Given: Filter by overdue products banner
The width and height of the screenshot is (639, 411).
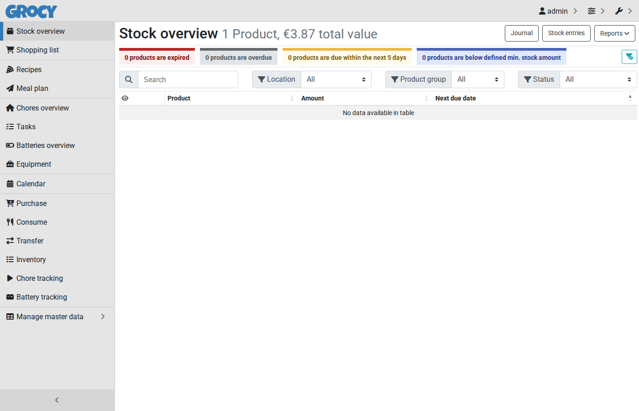Looking at the screenshot, I should (239, 57).
